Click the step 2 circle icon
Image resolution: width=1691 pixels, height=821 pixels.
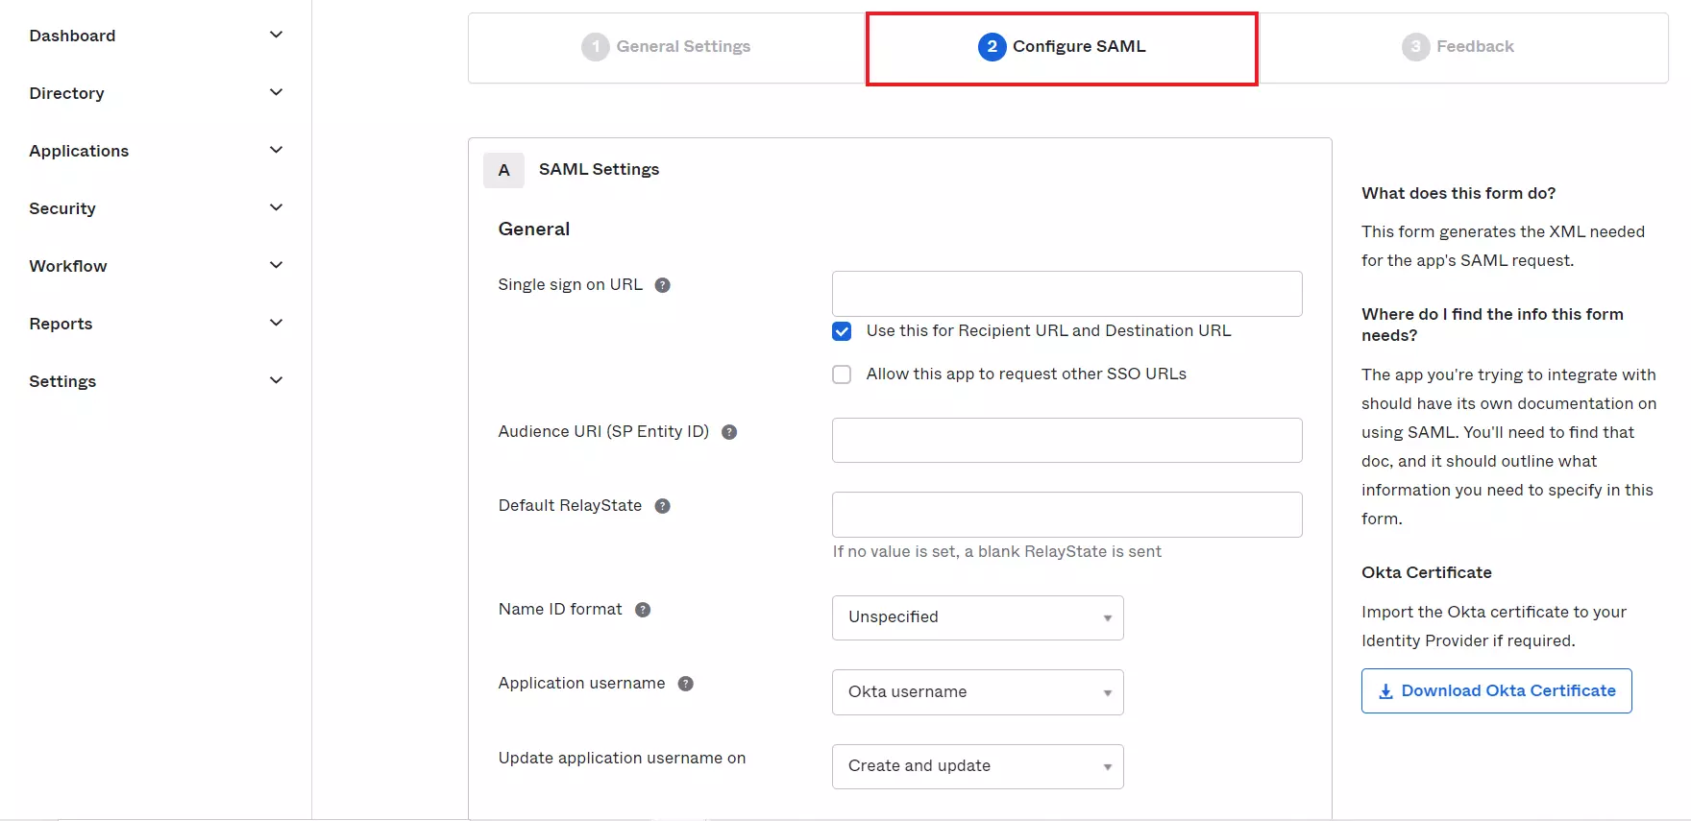point(992,46)
